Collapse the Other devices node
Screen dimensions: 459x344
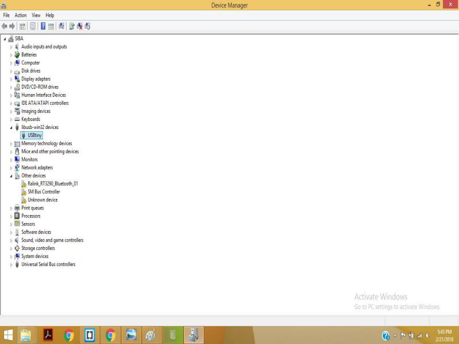[11, 176]
